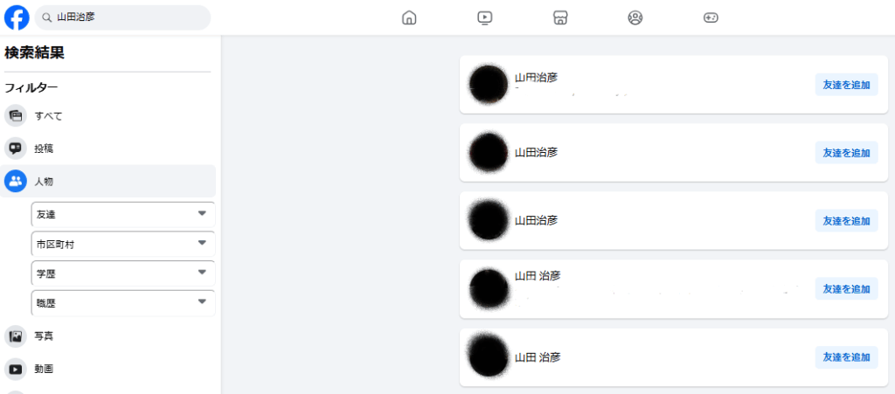Expand the 市区町村 dropdown filter
This screenshot has width=895, height=394.
(x=123, y=244)
